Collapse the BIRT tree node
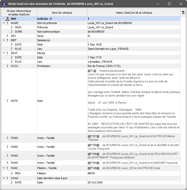The height and width of the screenshot is (190, 187). pos(4,40)
